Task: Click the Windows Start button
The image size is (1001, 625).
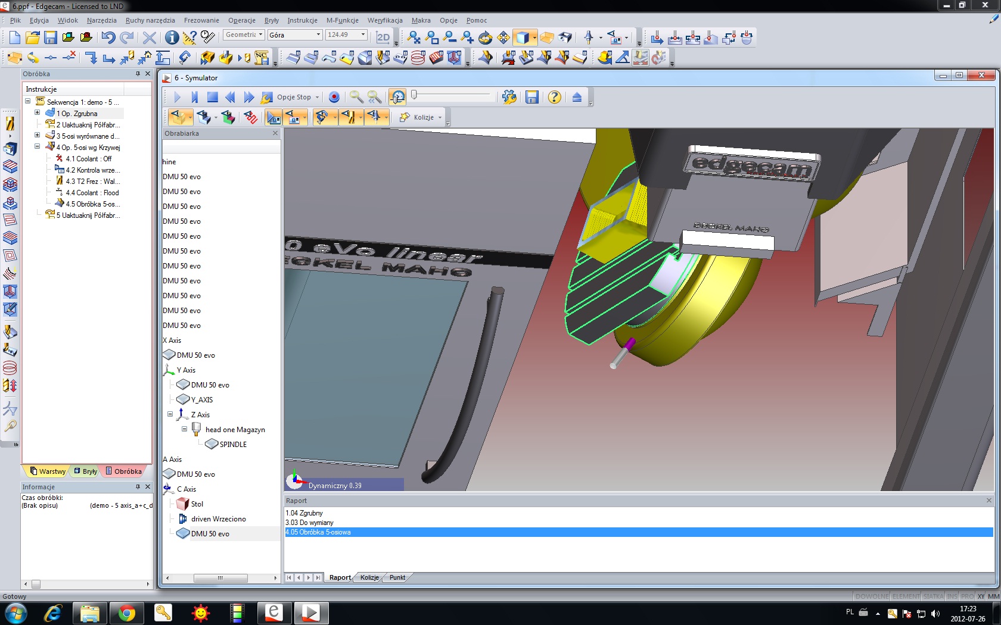Action: 15,612
